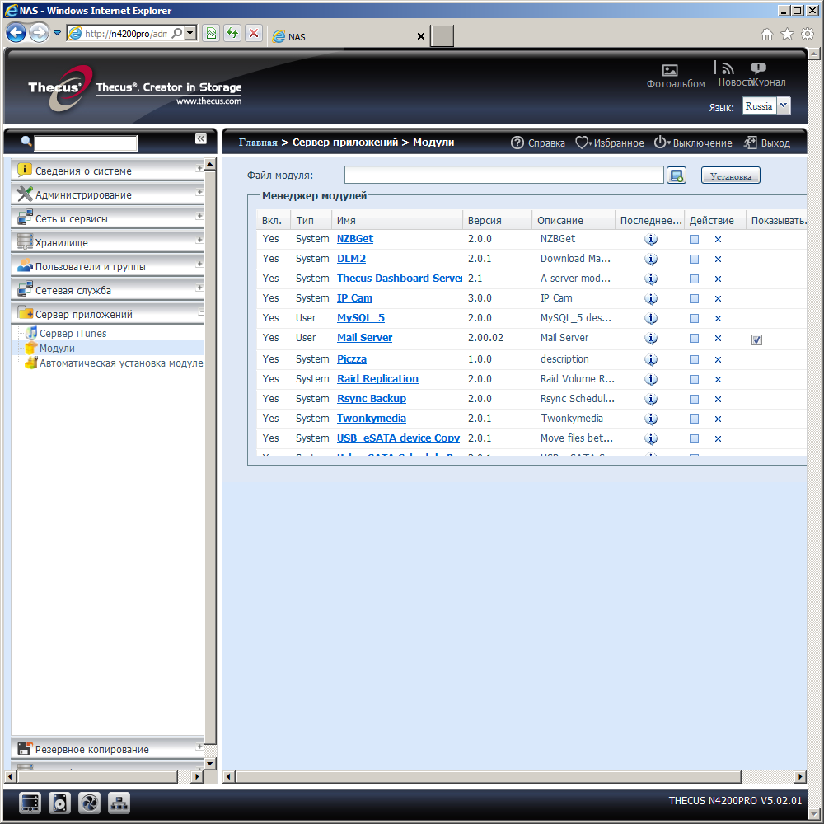Viewport: 824px width, 824px height.
Task: Open network status icon in bottom bar
Action: tap(119, 803)
